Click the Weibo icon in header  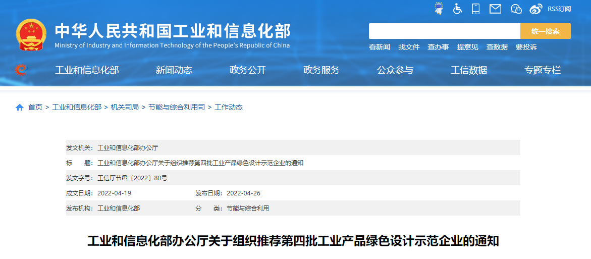pos(536,9)
